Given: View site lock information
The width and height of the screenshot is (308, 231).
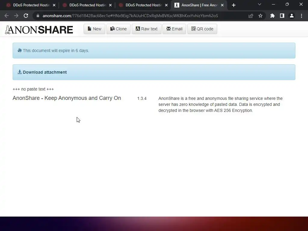Looking at the screenshot, I should pyautogui.click(x=38, y=16).
